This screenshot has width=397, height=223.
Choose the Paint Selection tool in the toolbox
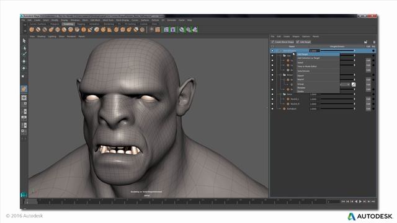[x=24, y=54]
